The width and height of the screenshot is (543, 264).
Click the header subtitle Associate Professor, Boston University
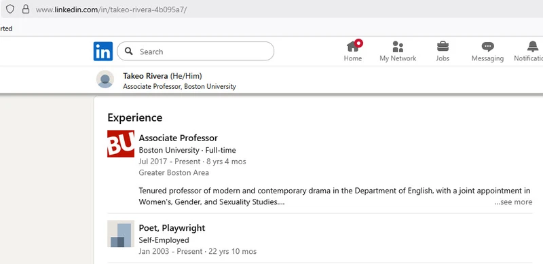coord(179,87)
